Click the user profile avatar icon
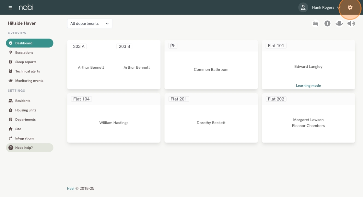Screen dimensions: 363x197 [x=303, y=7]
